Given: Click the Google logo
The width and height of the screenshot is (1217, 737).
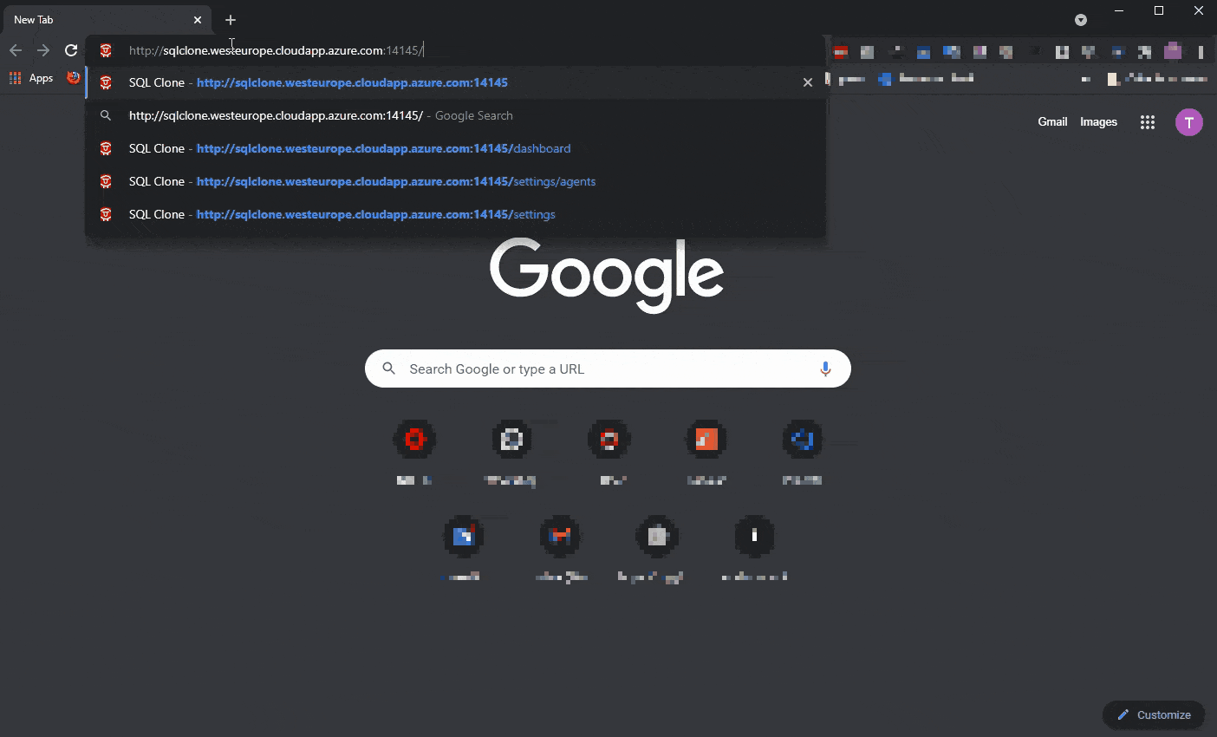Looking at the screenshot, I should [x=607, y=276].
